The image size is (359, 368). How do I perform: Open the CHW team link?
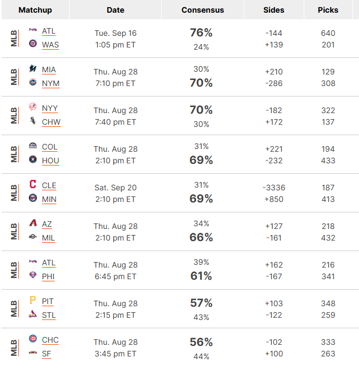click(x=51, y=122)
